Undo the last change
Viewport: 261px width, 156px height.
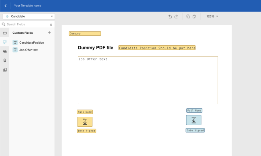(170, 16)
